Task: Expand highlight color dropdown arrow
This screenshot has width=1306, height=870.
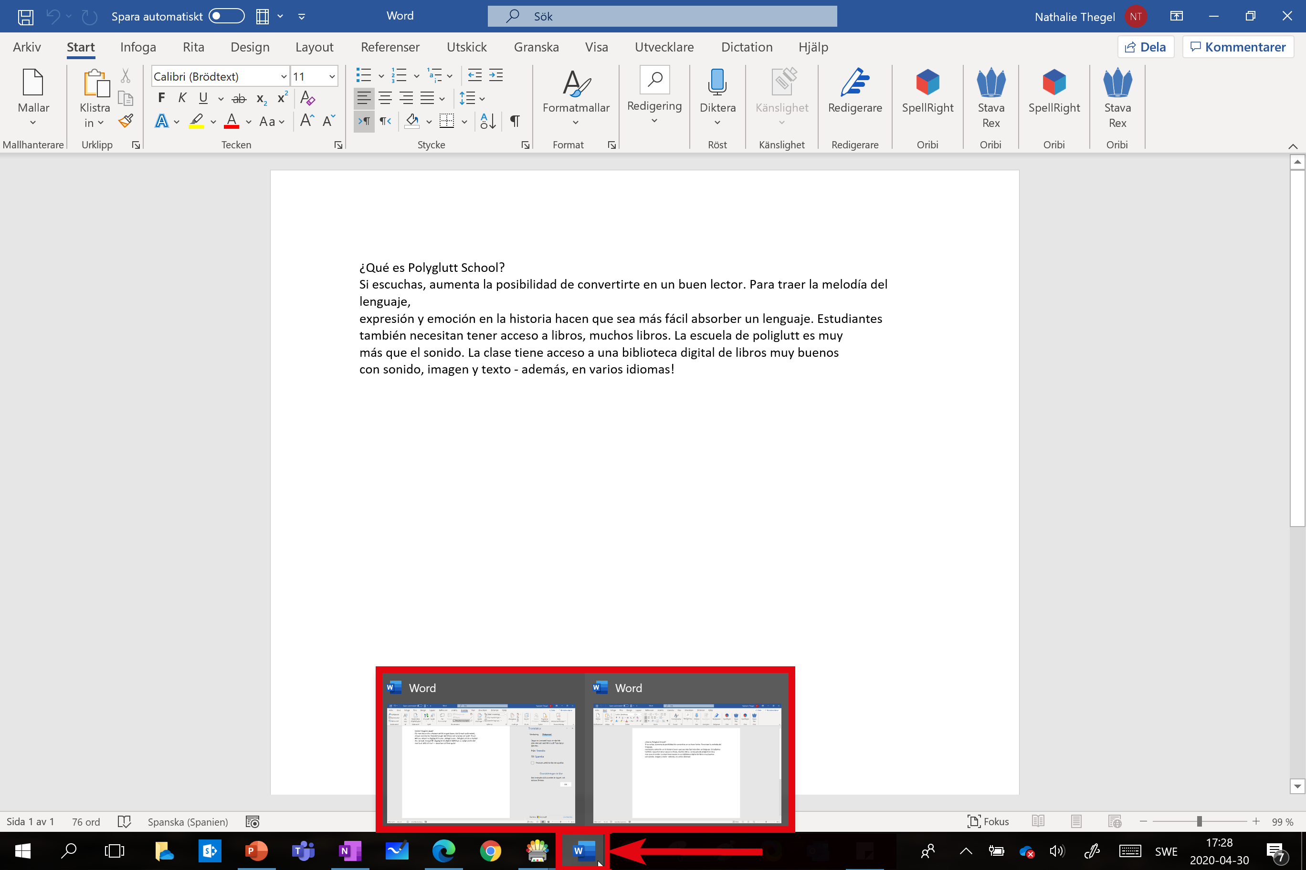Action: point(213,122)
